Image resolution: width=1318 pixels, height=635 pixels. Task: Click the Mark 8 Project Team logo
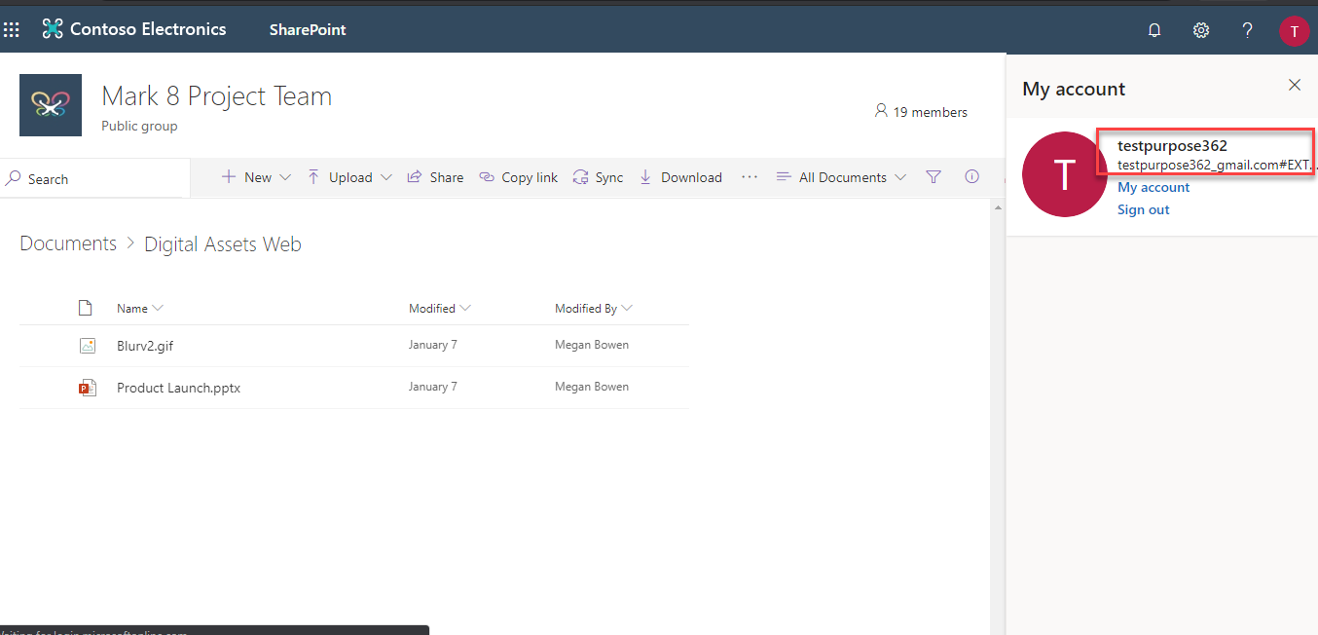click(51, 105)
